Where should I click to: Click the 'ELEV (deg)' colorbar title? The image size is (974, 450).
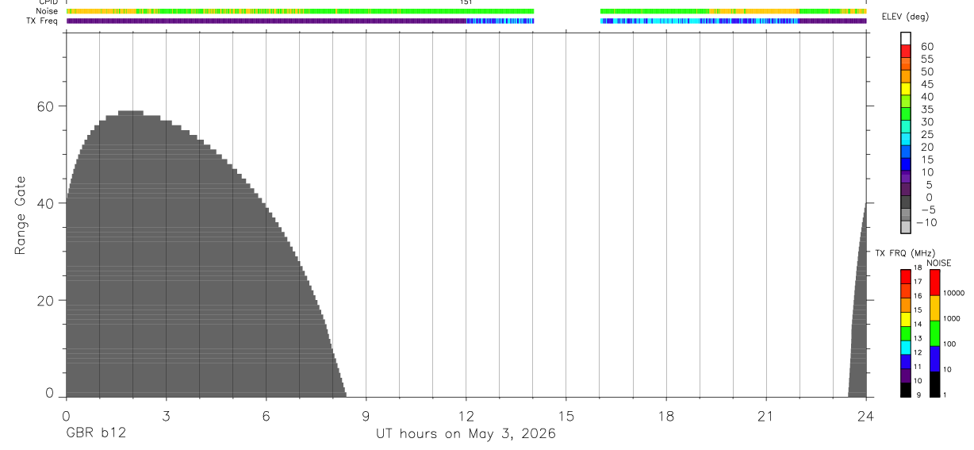coord(904,17)
